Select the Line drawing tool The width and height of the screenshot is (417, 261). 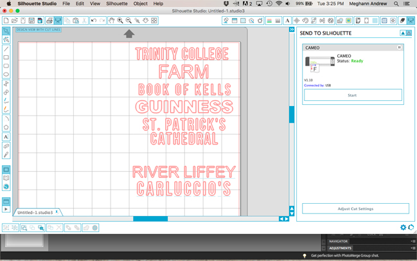[6, 49]
